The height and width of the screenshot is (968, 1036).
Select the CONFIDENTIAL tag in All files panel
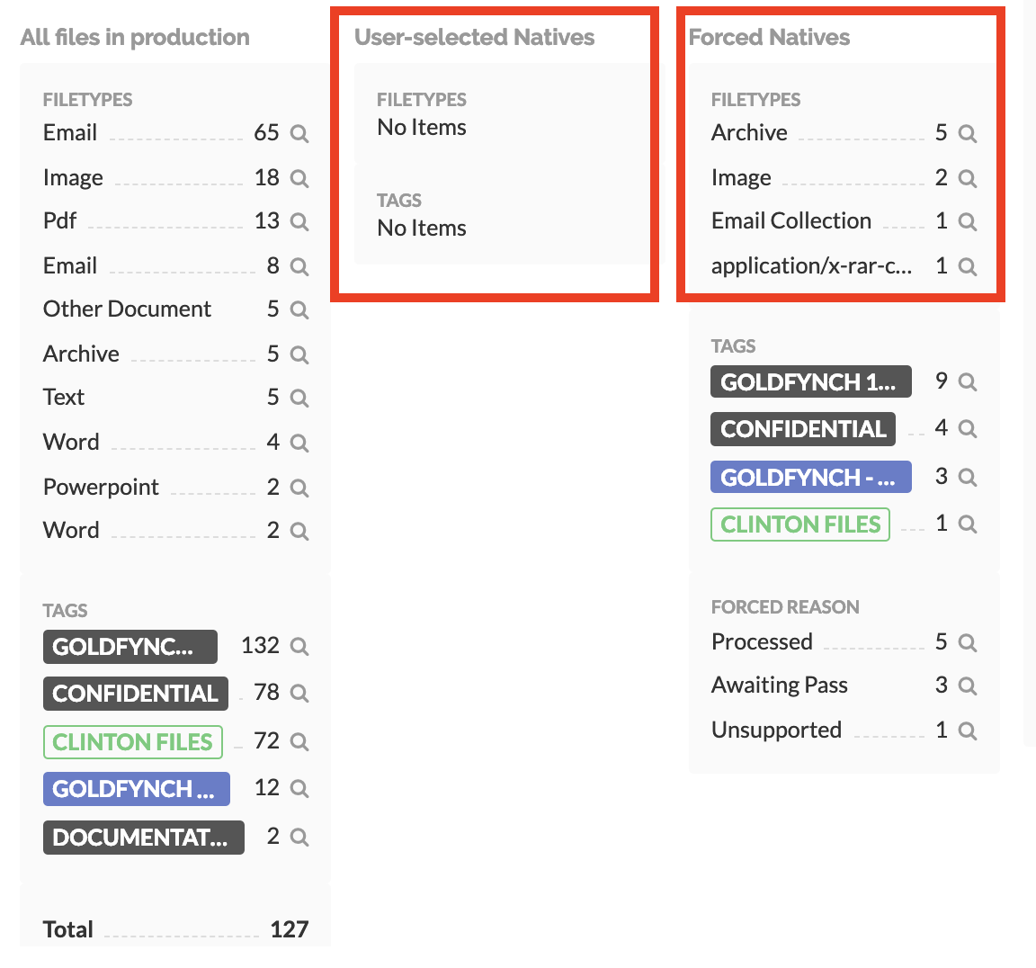point(135,694)
